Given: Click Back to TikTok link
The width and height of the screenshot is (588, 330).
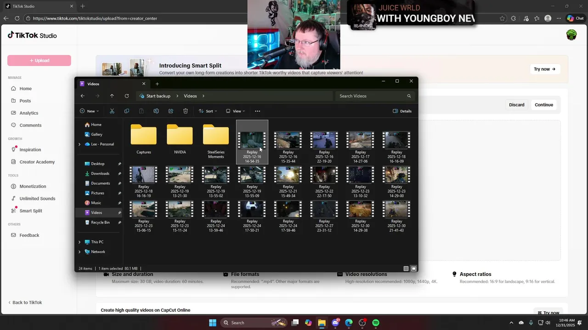Looking at the screenshot, I should click(x=25, y=302).
